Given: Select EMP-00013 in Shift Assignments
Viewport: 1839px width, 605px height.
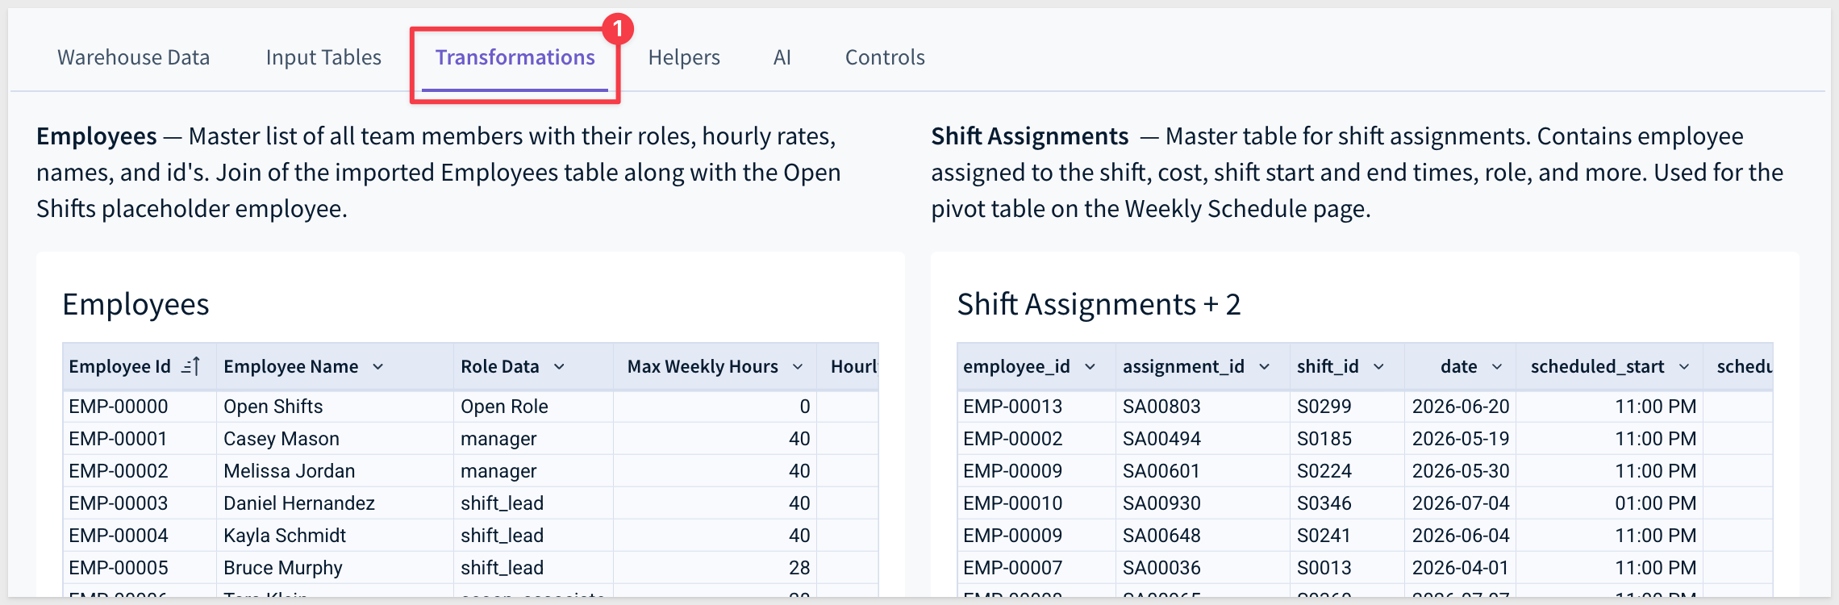Looking at the screenshot, I should pos(1036,407).
